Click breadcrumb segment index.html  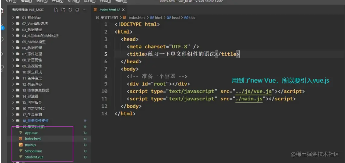[x=137, y=17]
